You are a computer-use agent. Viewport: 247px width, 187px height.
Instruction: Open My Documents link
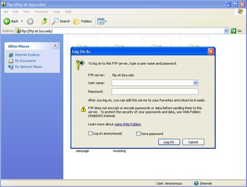pyautogui.click(x=25, y=61)
